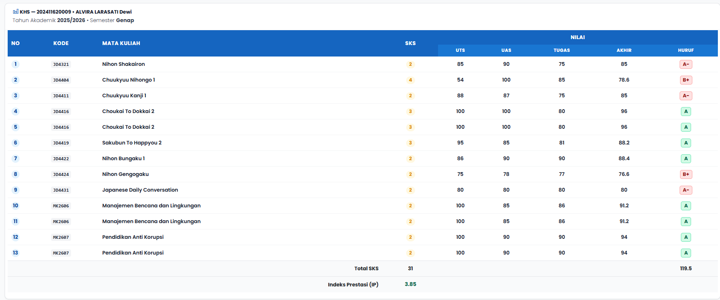This screenshot has height=300, width=720.
Task: Click the KHS chart icon in header
Action: click(16, 11)
